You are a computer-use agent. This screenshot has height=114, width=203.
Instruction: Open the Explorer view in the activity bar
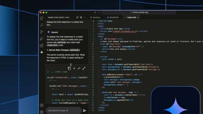[42, 18]
